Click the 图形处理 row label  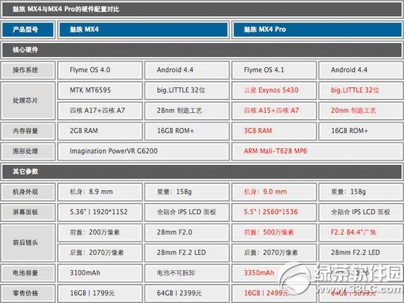tap(28, 151)
